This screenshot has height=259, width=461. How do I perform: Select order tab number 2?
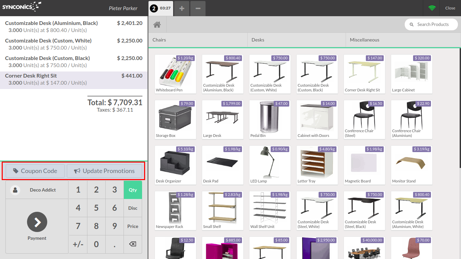coord(161,8)
